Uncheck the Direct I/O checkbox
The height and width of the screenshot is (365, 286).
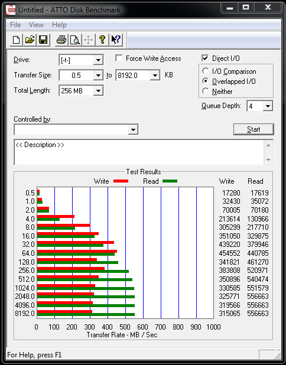205,58
